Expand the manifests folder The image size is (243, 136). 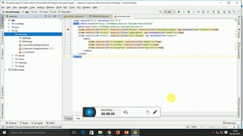click(x=9, y=24)
